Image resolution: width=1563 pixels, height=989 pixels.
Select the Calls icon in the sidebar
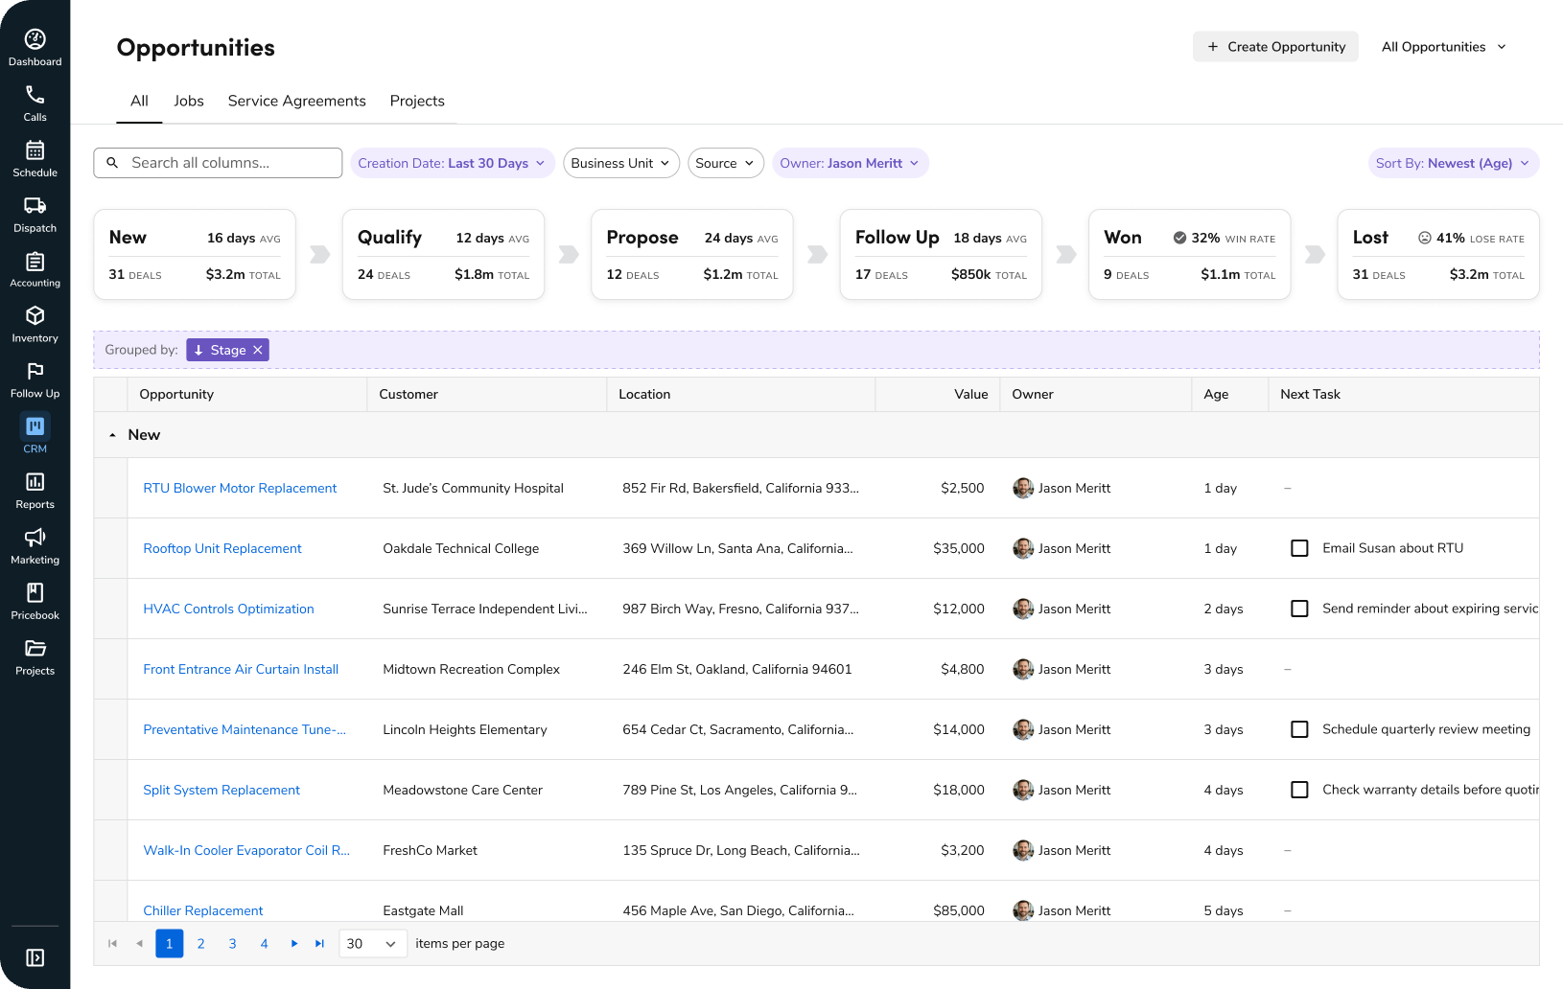click(x=35, y=101)
